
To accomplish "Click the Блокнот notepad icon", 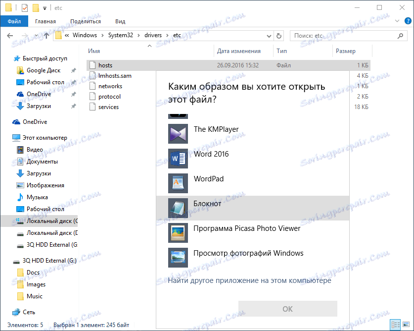I will click(x=178, y=208).
